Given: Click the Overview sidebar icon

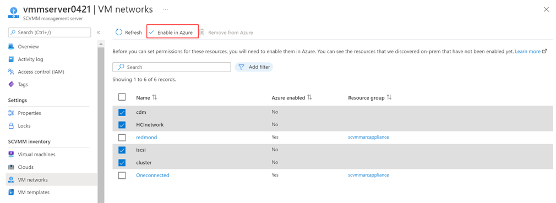Looking at the screenshot, I should point(11,46).
